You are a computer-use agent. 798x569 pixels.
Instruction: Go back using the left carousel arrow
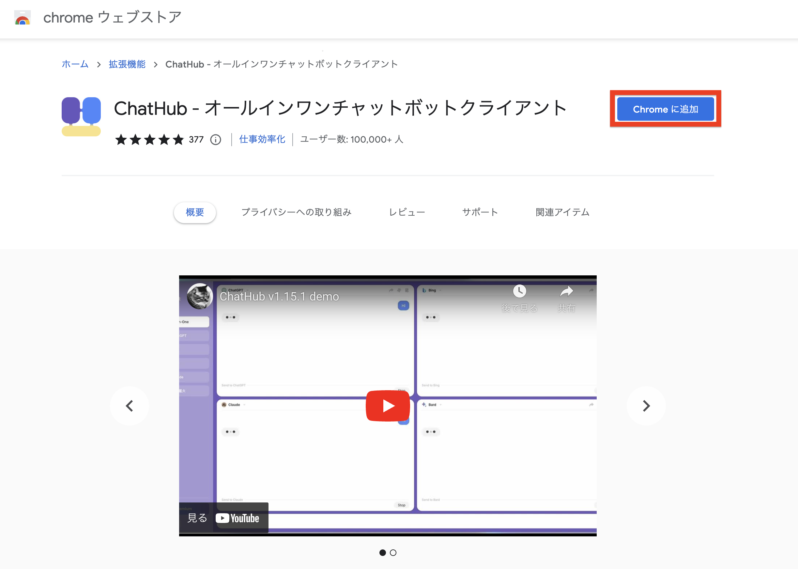point(130,406)
